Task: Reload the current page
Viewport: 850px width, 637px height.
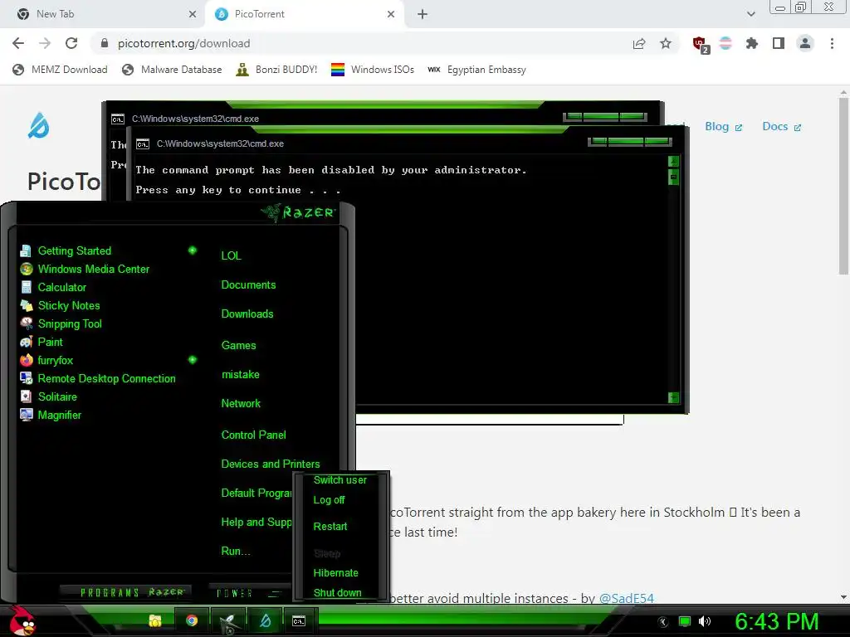Action: [x=71, y=43]
